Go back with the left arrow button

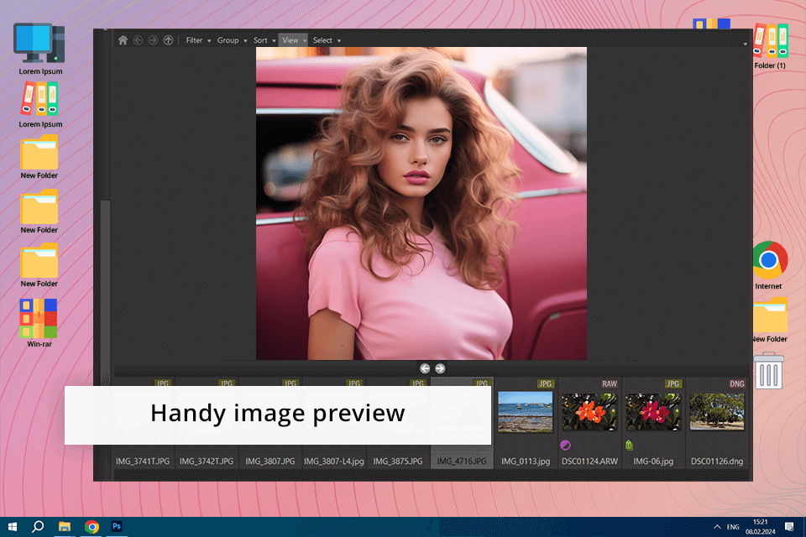coord(138,40)
